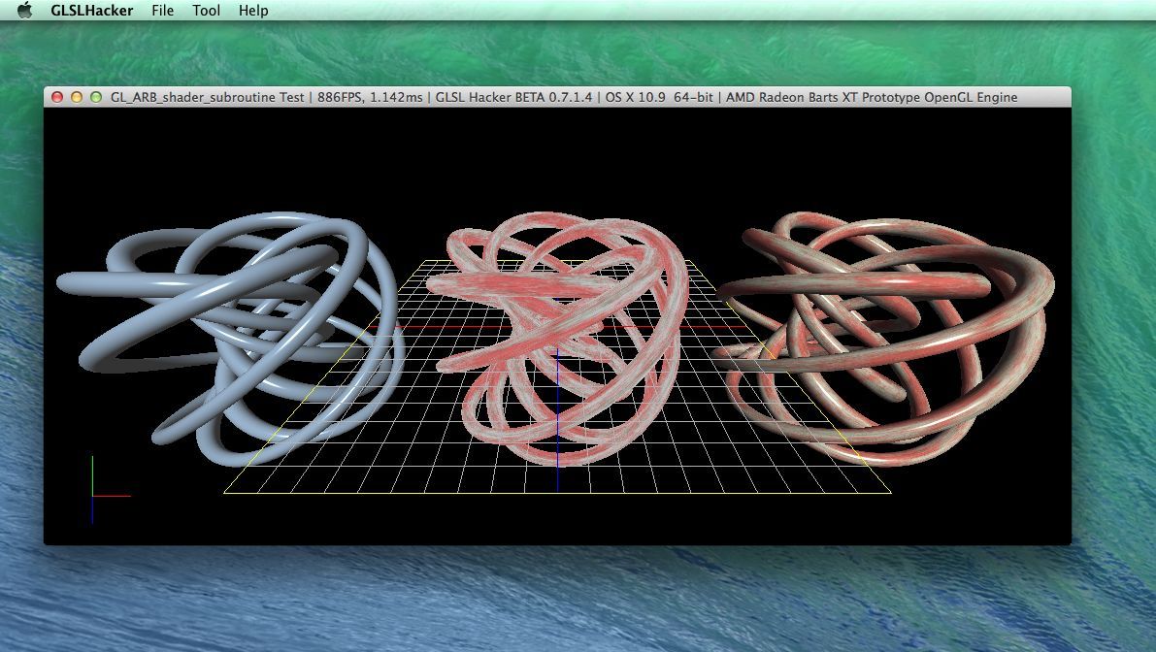Image resolution: width=1156 pixels, height=652 pixels.
Task: Minimize the GLSL Hacker window
Action: tap(77, 97)
